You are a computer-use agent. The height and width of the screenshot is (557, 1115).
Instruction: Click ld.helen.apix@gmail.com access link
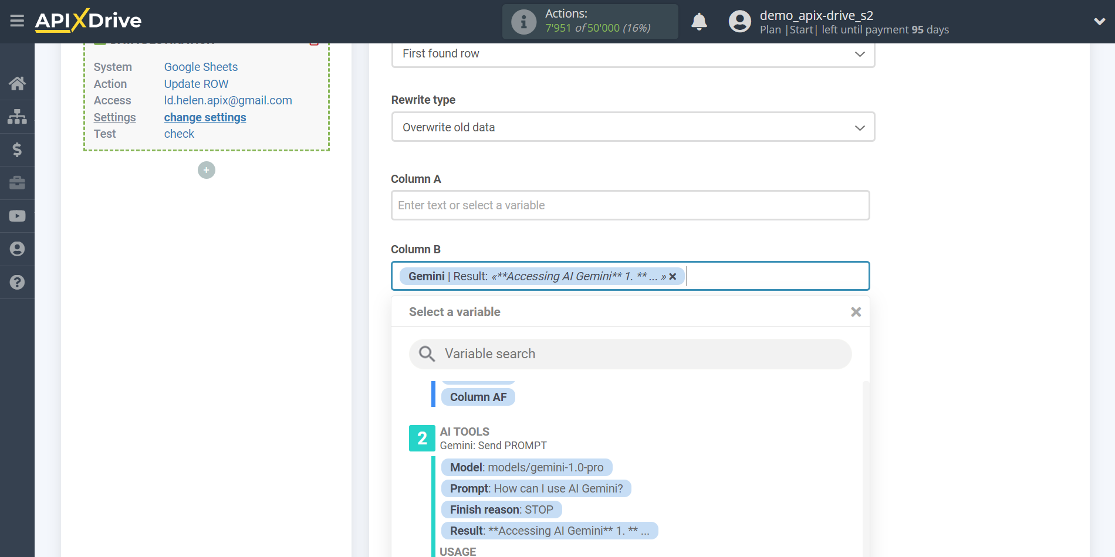pyautogui.click(x=228, y=100)
